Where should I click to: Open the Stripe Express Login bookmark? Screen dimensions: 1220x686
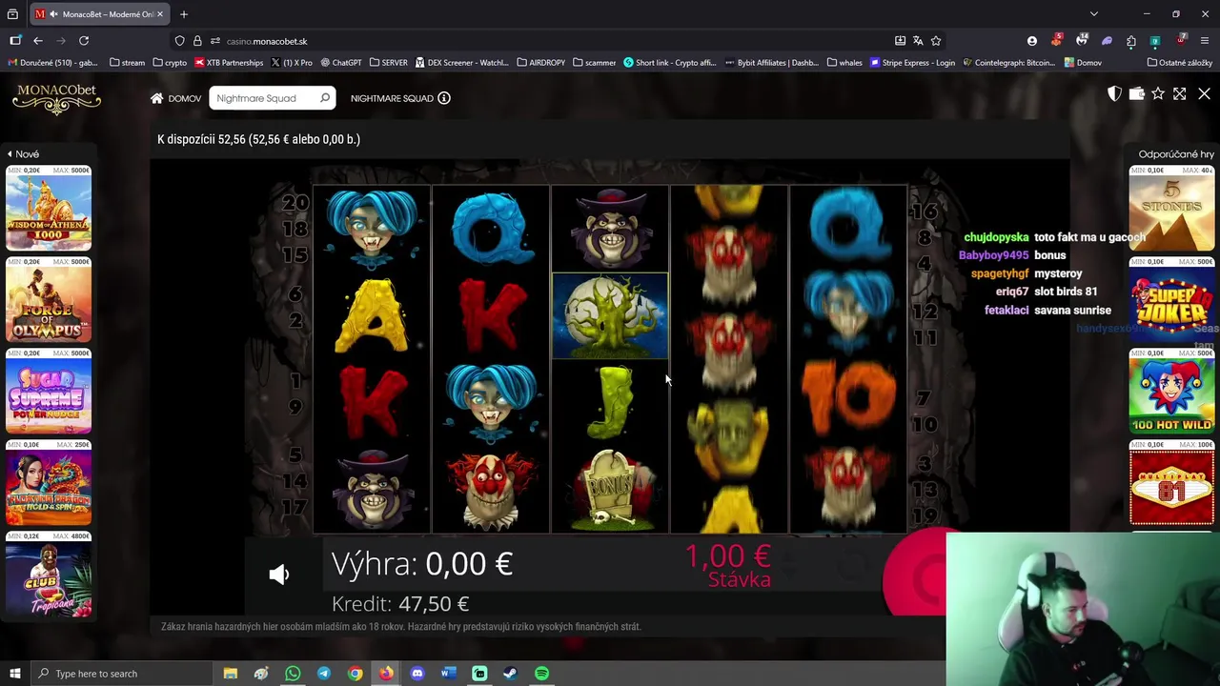pyautogui.click(x=912, y=63)
